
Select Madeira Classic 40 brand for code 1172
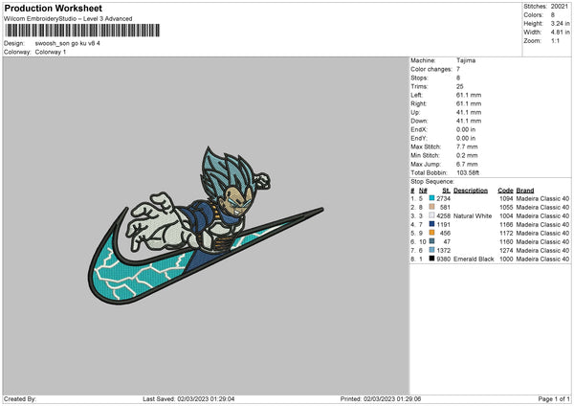click(x=542, y=233)
